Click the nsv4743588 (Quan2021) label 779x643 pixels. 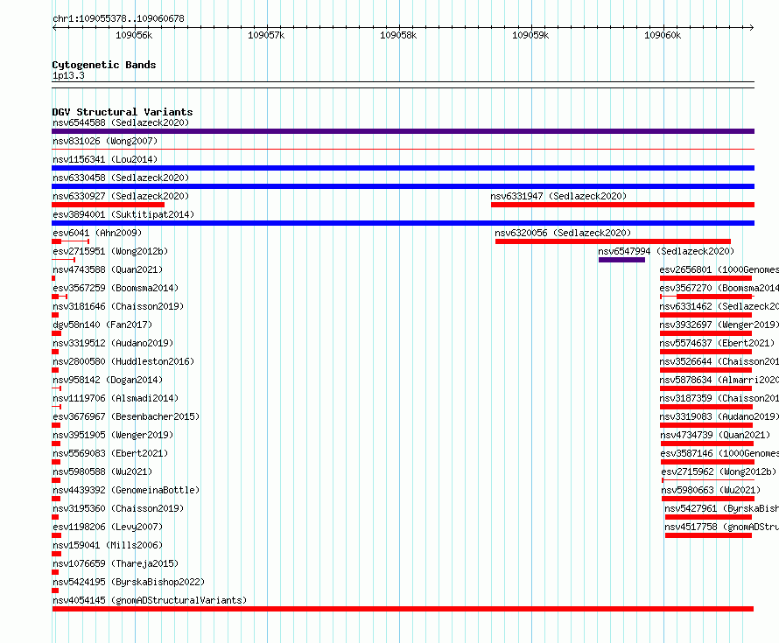click(x=108, y=269)
